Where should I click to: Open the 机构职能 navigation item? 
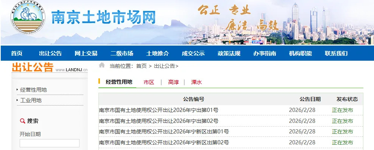click(x=301, y=54)
